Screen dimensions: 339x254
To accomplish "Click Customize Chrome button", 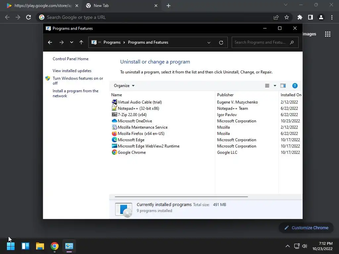I will coord(306,228).
